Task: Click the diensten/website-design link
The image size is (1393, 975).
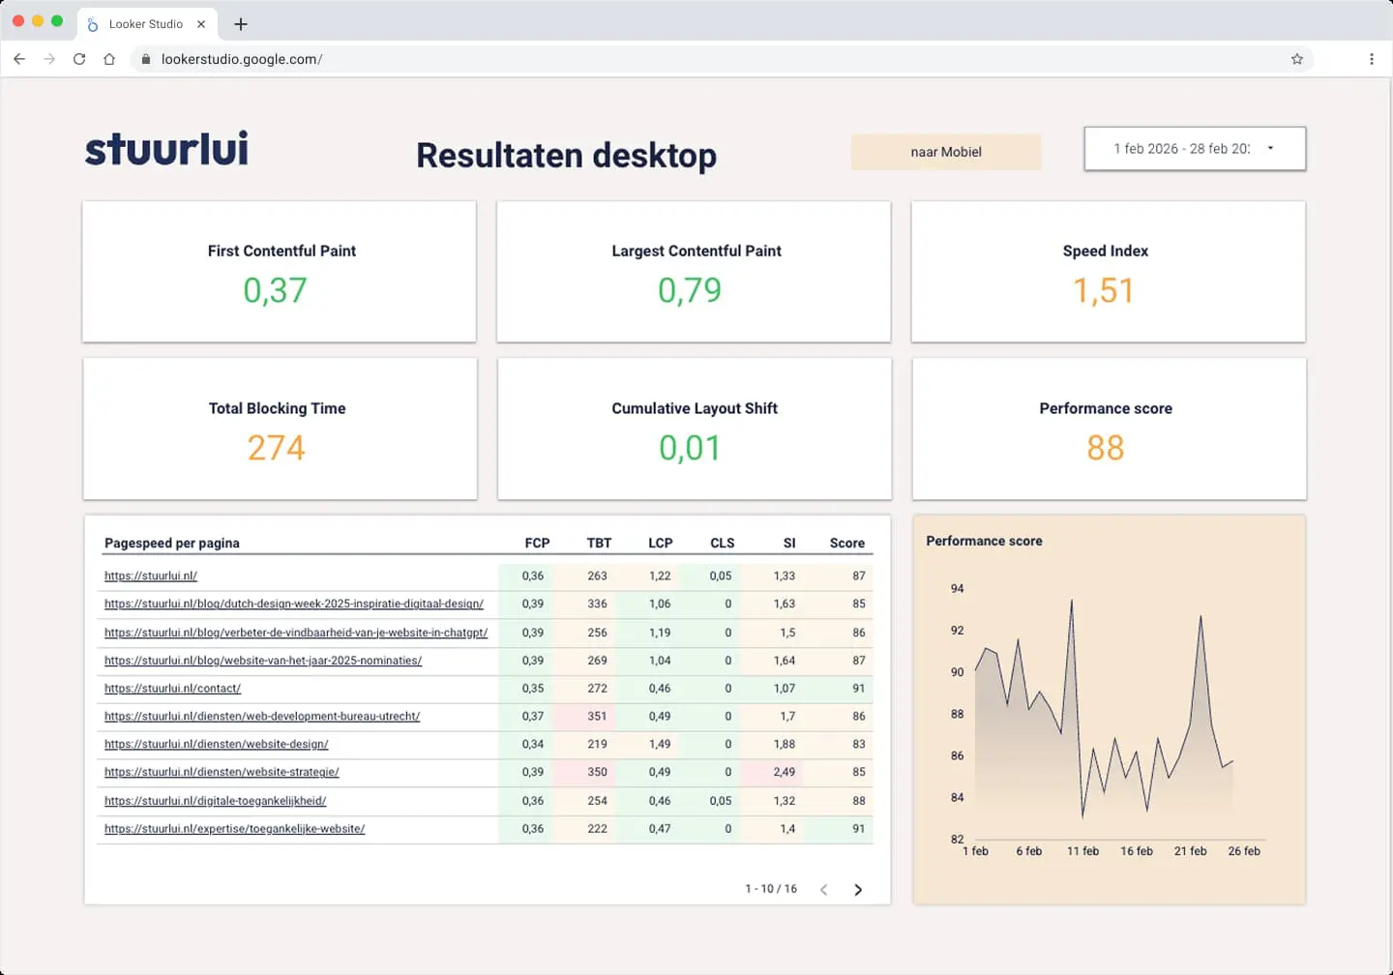Action: pos(216,744)
